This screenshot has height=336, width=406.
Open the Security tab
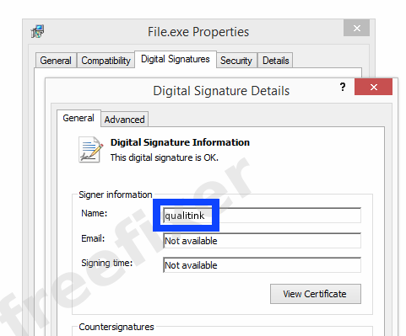click(x=236, y=61)
